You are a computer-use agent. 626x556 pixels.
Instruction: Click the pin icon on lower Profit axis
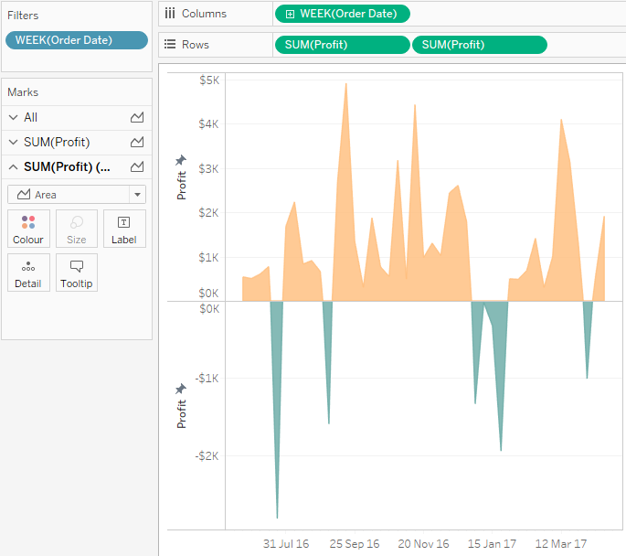pos(181,389)
